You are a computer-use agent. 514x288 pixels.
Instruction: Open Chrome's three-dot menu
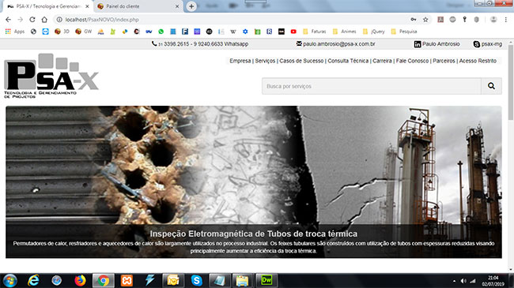[506, 20]
